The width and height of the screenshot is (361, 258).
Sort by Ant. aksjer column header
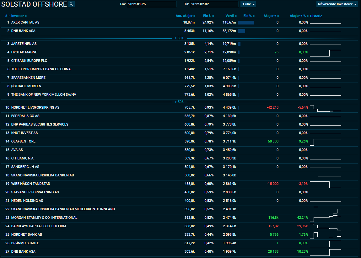pos(185,16)
